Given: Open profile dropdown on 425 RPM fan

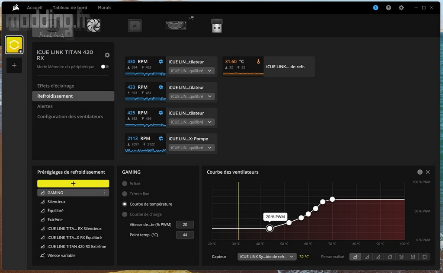Looking at the screenshot, I should point(191,122).
